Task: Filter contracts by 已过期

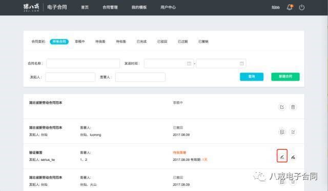Action: pos(182,41)
